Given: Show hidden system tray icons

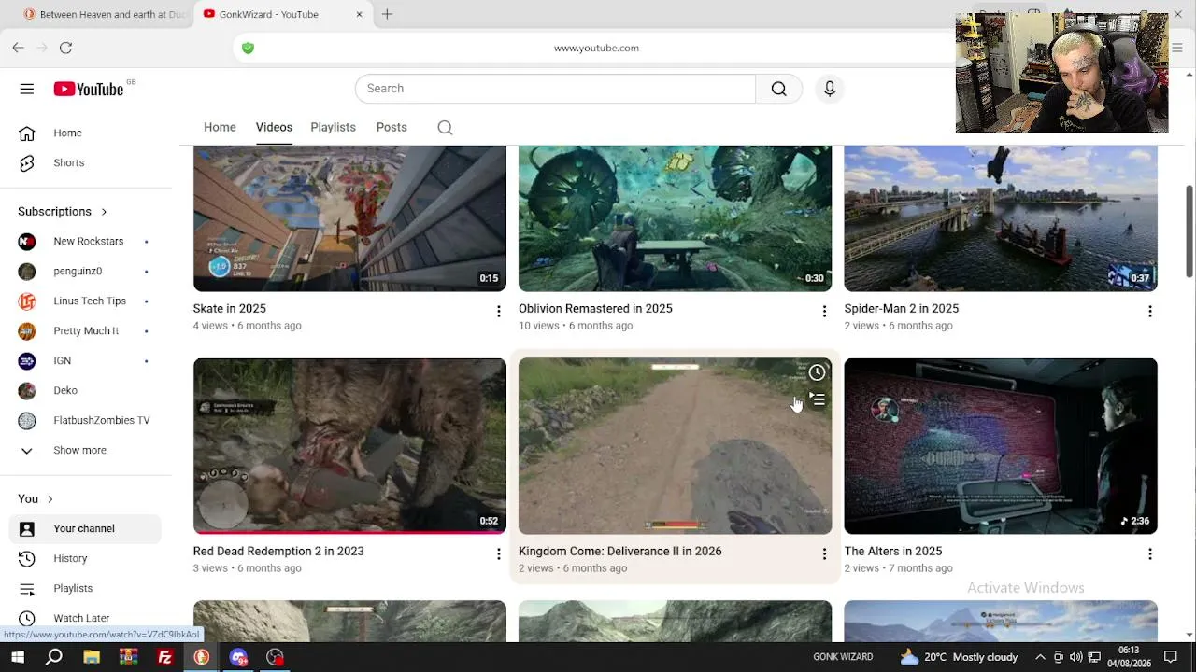Looking at the screenshot, I should click(x=1040, y=657).
